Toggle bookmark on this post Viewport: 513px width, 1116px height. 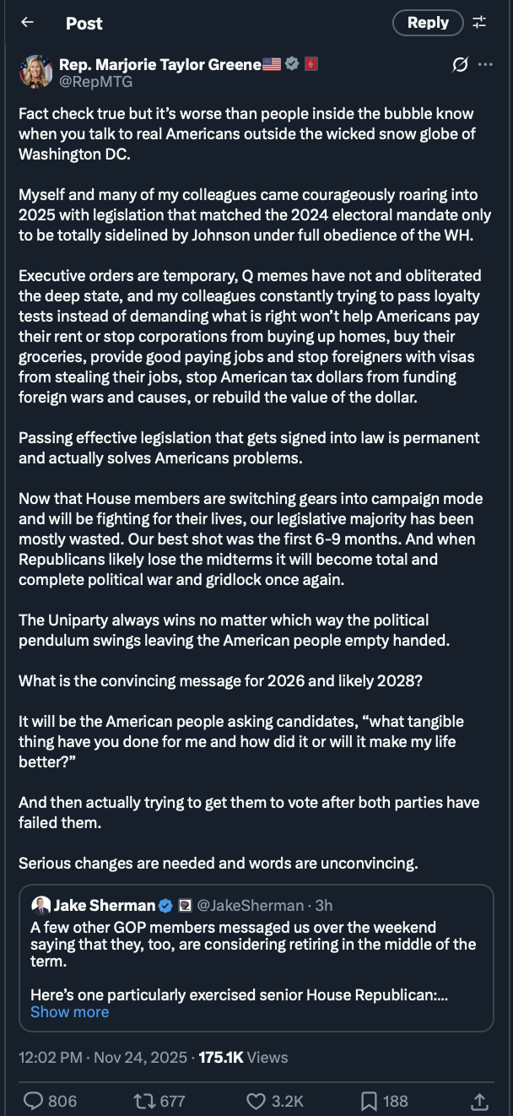[369, 1101]
